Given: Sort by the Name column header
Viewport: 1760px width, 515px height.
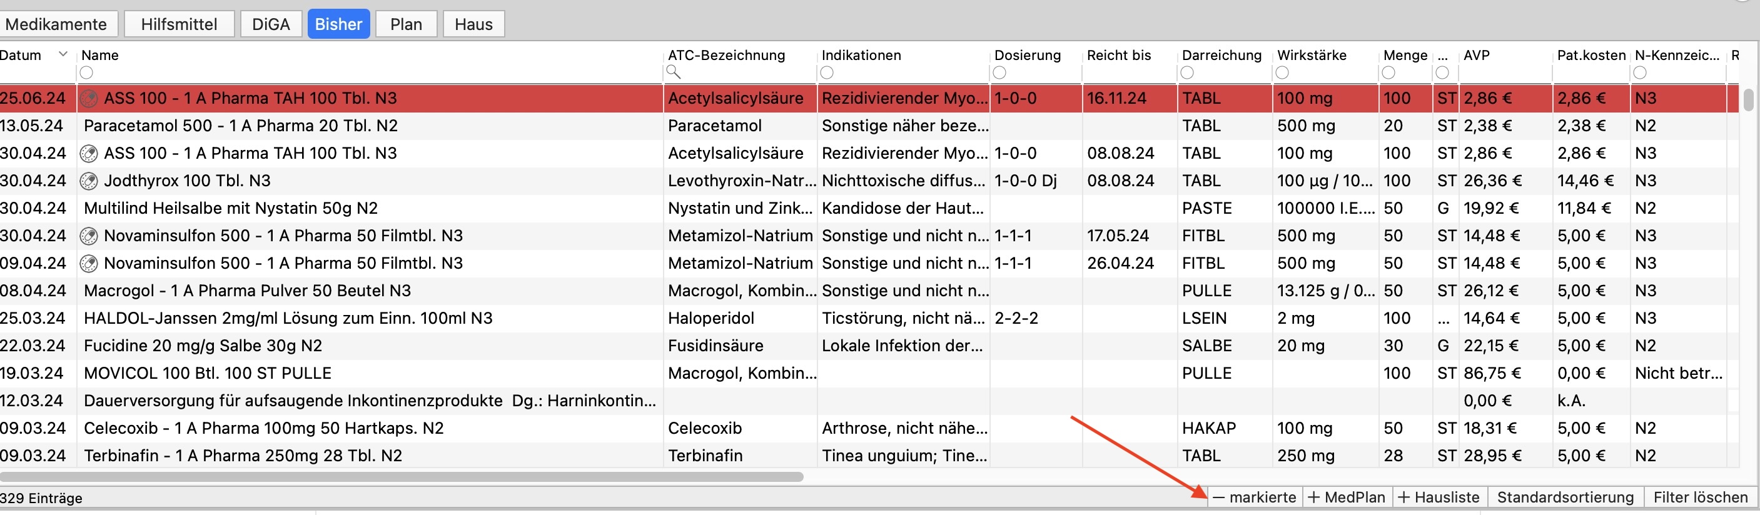Looking at the screenshot, I should pyautogui.click(x=99, y=56).
